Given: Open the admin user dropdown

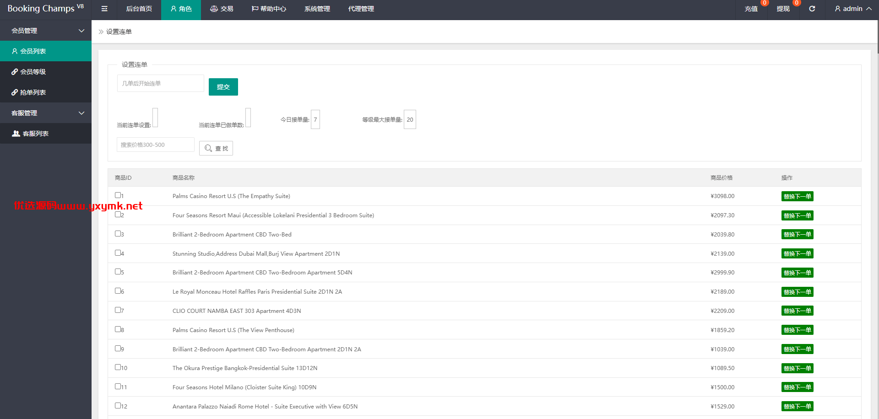Looking at the screenshot, I should 853,9.
